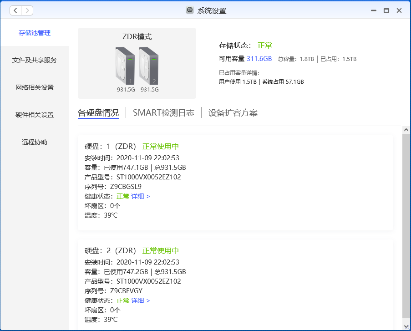Click disk 1 capacity 已使用747.1GB

coord(126,168)
